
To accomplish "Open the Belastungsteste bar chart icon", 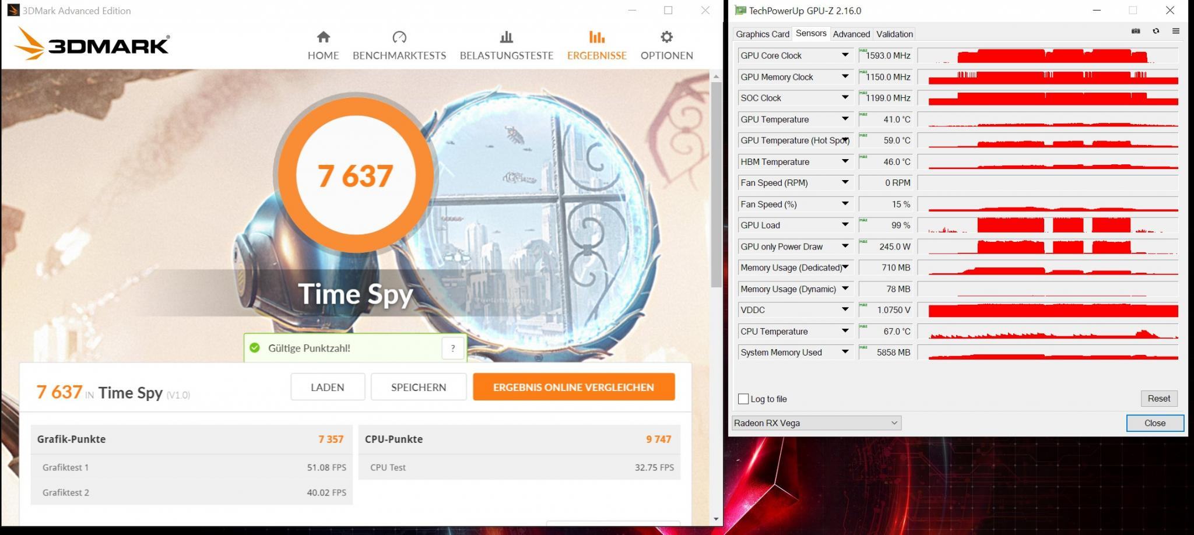I will (506, 37).
